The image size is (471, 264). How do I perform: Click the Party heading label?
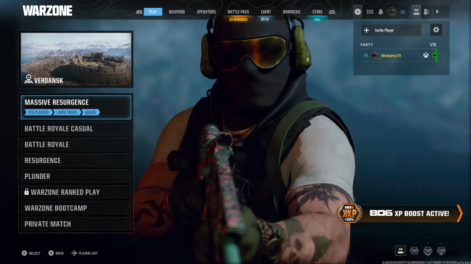point(366,45)
